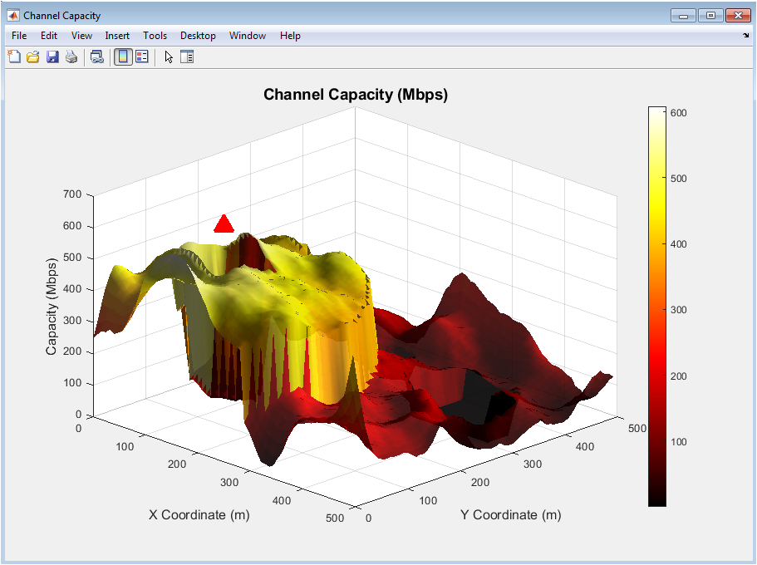Open the Desktop menu
Screen dimensions: 757x565
tap(198, 36)
